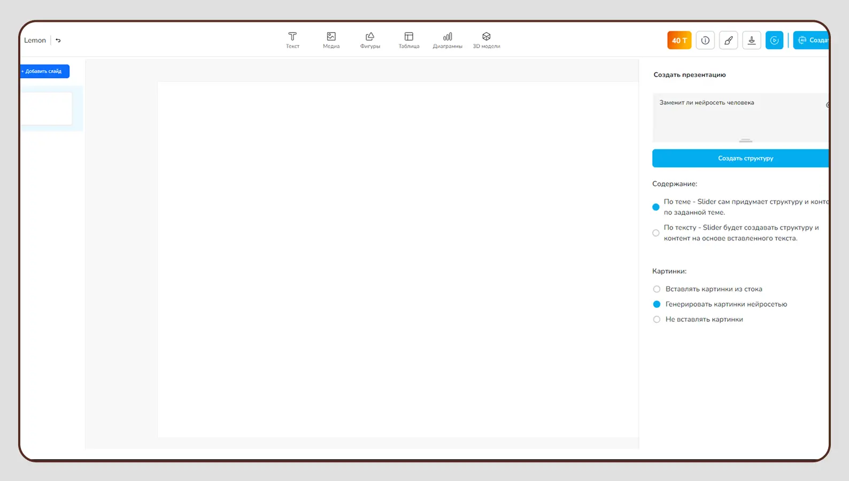Open the 3D модели tool
849x481 pixels.
coord(486,40)
